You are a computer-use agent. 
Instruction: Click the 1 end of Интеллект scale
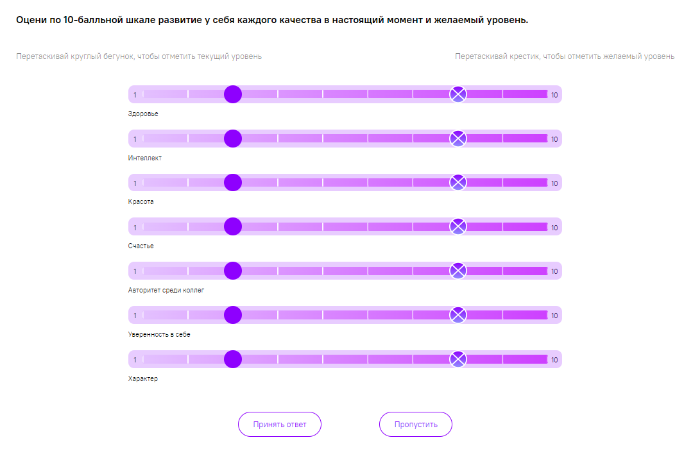click(x=135, y=139)
